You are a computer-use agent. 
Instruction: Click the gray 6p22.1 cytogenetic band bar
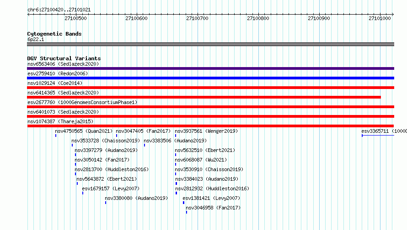pos(210,44)
